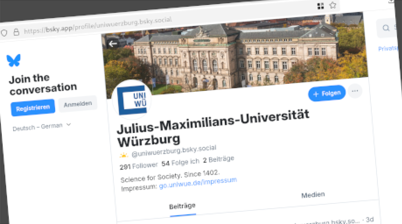Bookmark this page with the star icon
Screen dimensions: 402x224
click(333, 5)
